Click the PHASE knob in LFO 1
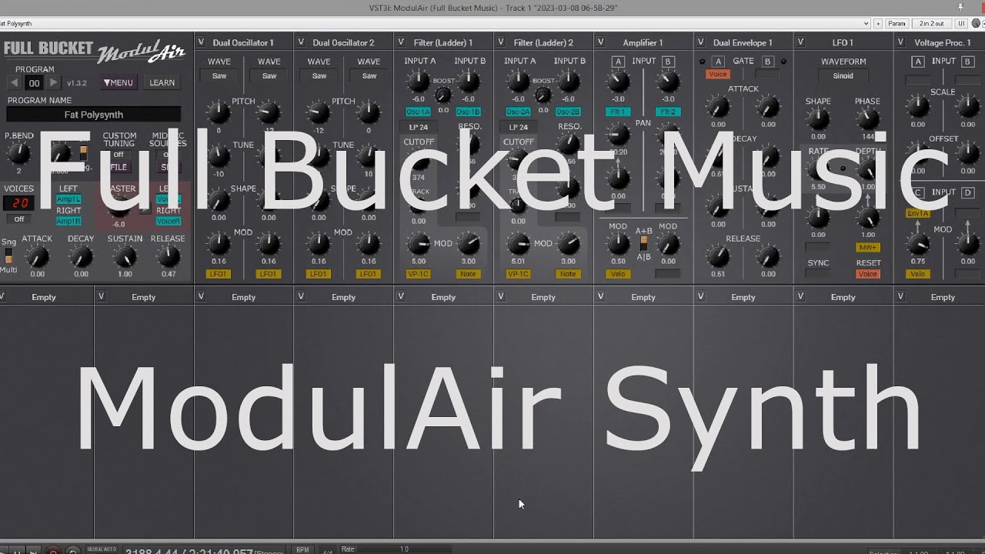Image resolution: width=985 pixels, height=554 pixels. tap(868, 119)
